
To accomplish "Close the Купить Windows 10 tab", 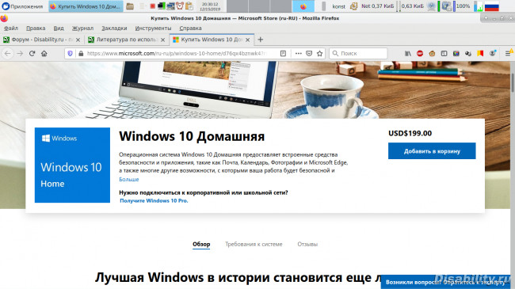I will [248, 40].
